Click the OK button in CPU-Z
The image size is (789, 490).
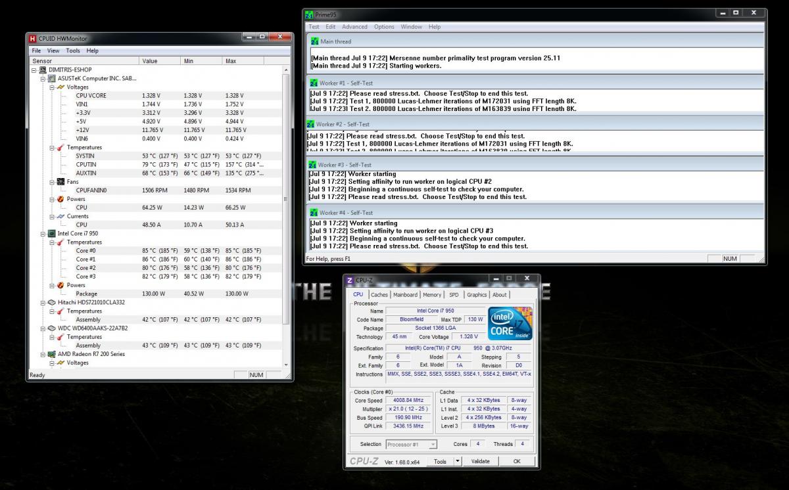coord(517,461)
